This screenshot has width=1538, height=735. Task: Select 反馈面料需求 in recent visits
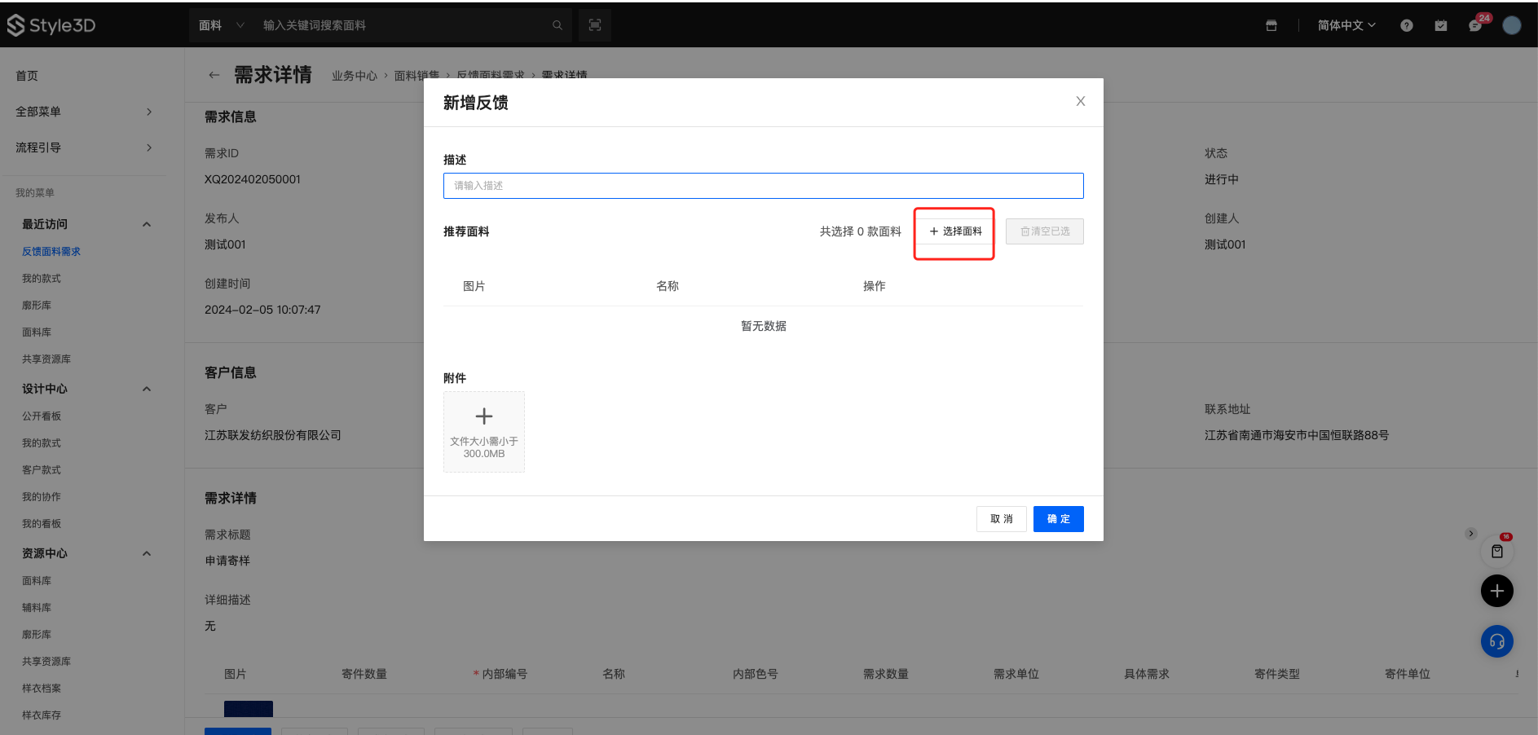tap(51, 252)
